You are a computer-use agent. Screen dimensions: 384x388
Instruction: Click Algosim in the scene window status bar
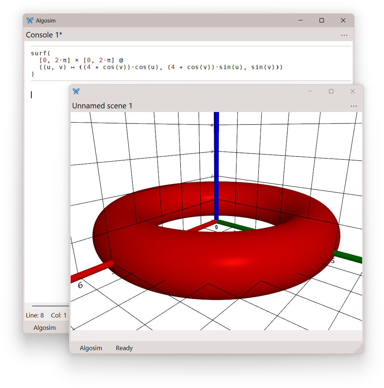tap(91, 348)
